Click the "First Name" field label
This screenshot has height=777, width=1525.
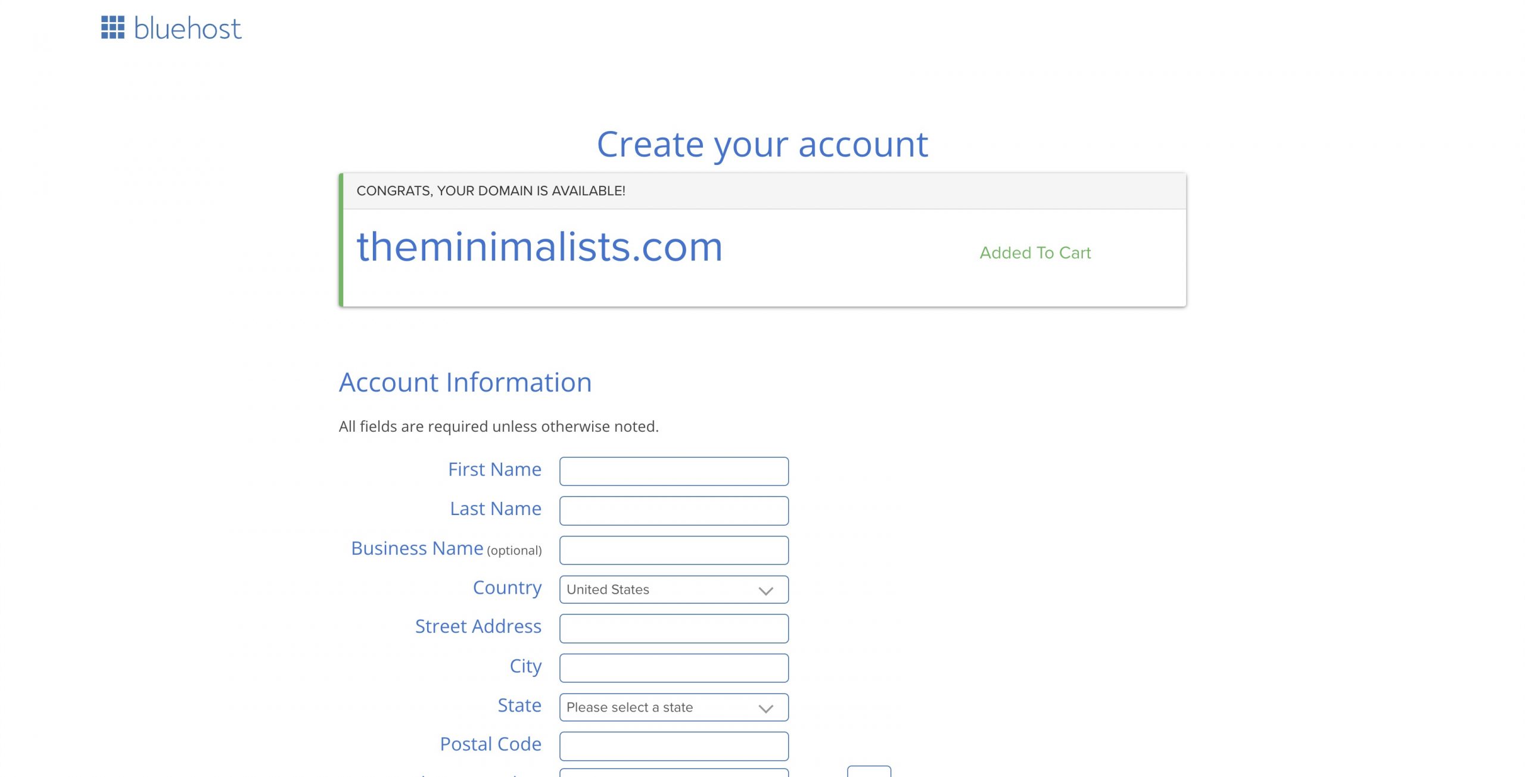coord(494,470)
